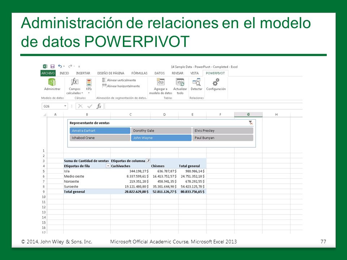Switch to the REVISAR tab

tap(177, 73)
